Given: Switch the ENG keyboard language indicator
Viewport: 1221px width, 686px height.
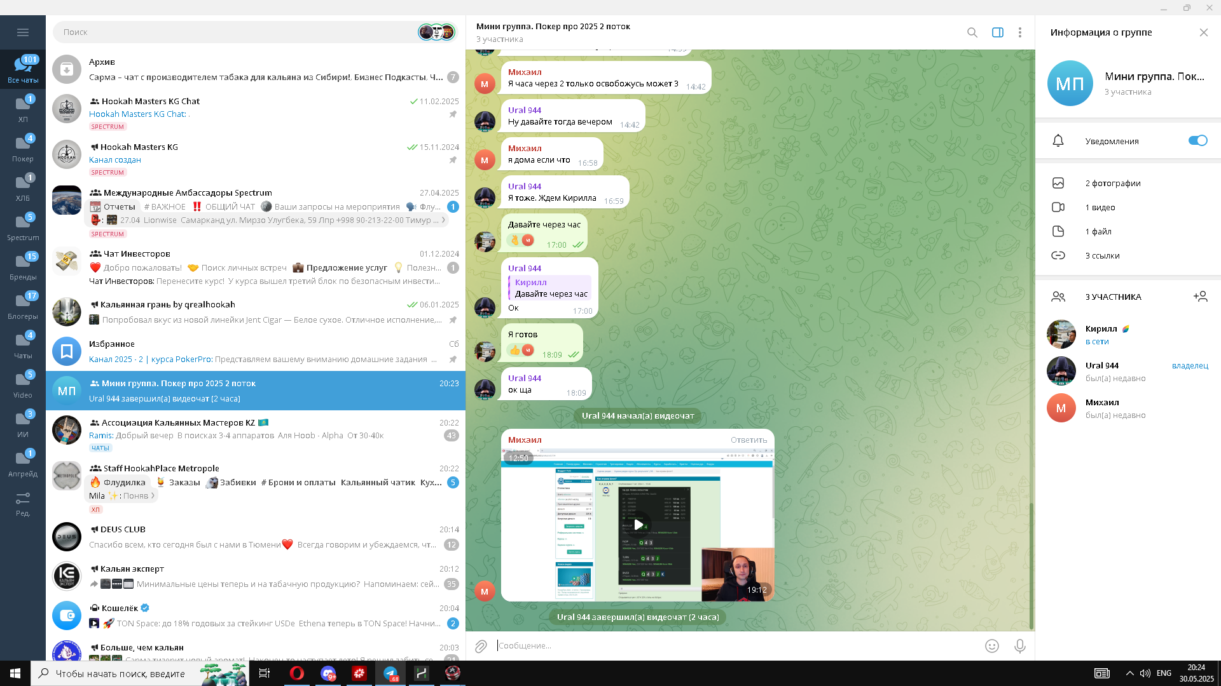Looking at the screenshot, I should click(1164, 673).
